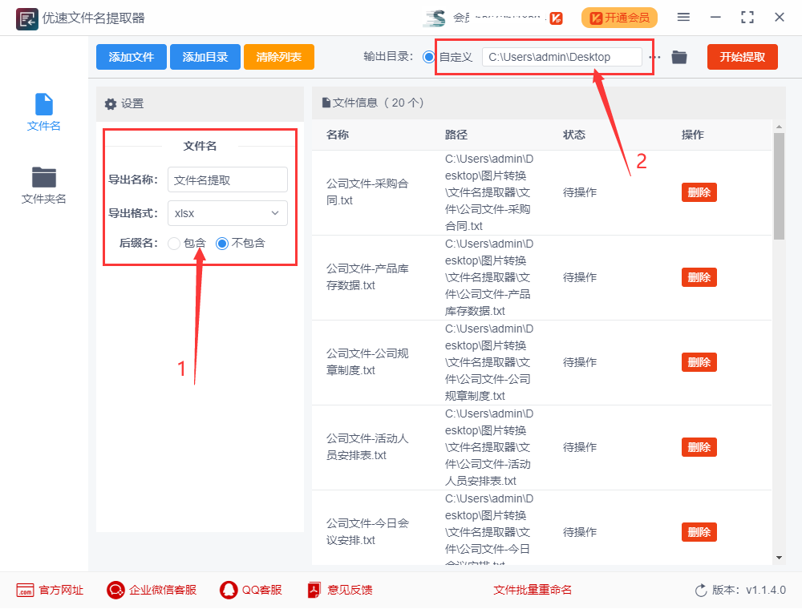Select the 包含 suffix option

[x=172, y=243]
